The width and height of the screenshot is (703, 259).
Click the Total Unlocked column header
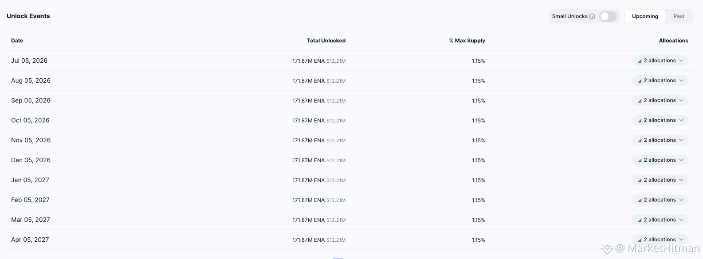(326, 41)
